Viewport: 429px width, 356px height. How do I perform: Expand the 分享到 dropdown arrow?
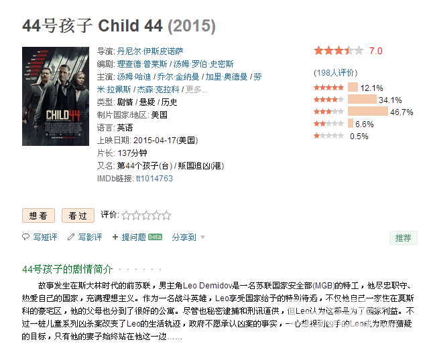pyautogui.click(x=202, y=237)
